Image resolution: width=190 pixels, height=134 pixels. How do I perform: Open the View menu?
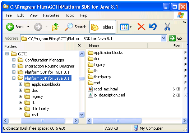[33, 15]
